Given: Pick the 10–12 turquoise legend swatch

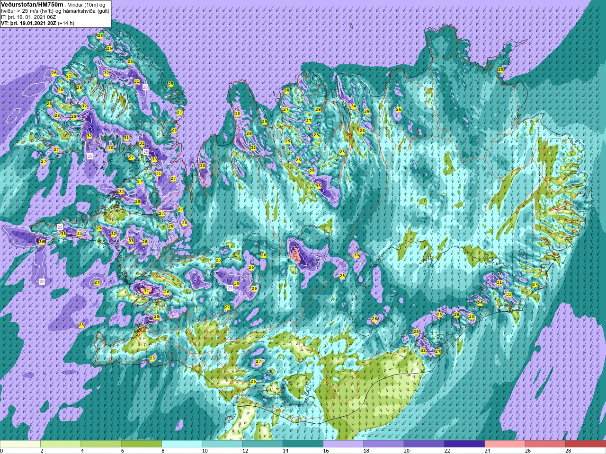Looking at the screenshot, I should [x=223, y=444].
